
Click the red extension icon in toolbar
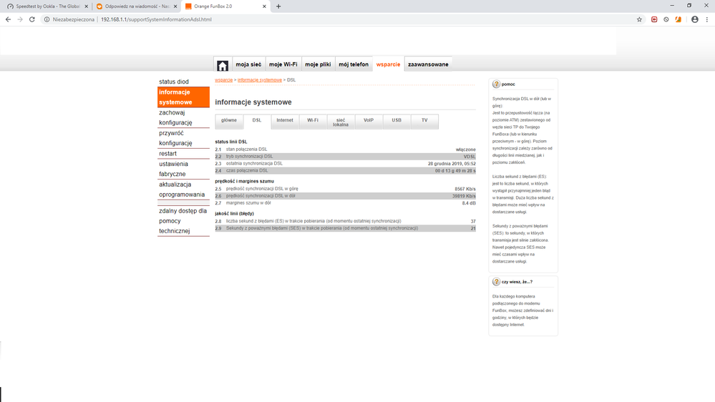click(654, 19)
